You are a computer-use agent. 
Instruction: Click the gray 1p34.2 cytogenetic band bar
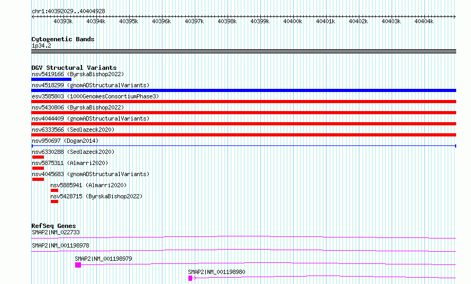click(x=243, y=51)
